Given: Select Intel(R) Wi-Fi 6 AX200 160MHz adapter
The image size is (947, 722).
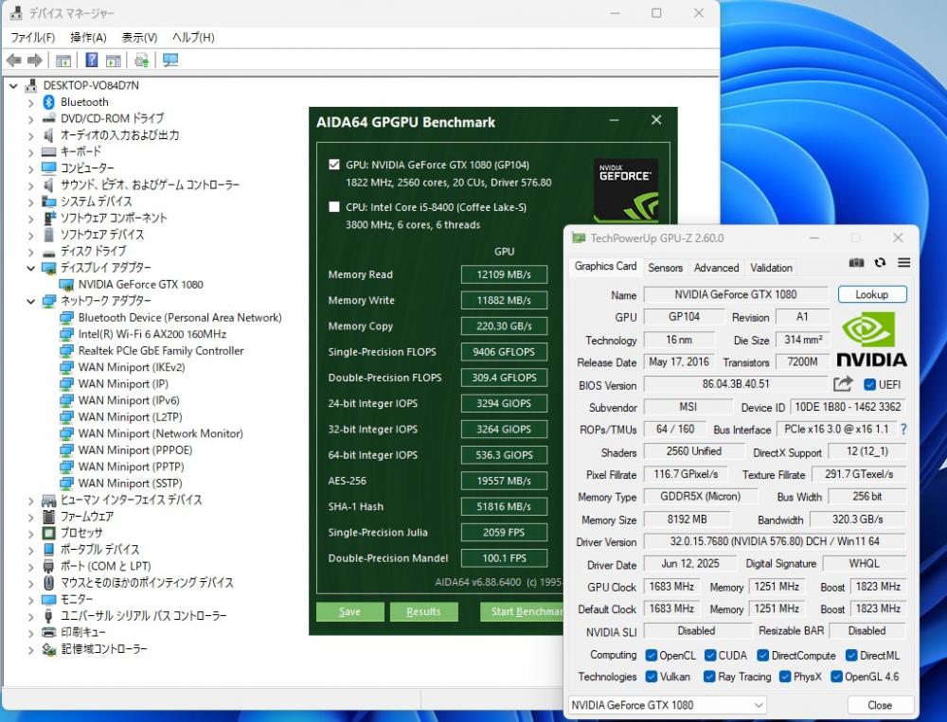Looking at the screenshot, I should pyautogui.click(x=152, y=334).
